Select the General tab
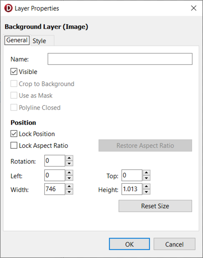The width and height of the screenshot is (203, 258). coord(17,40)
